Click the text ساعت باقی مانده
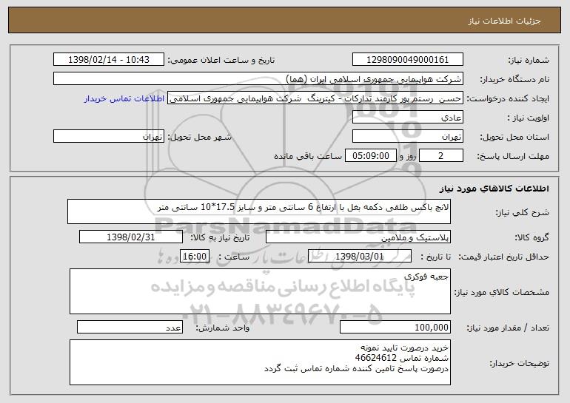This screenshot has width=570, height=403. click(x=308, y=156)
